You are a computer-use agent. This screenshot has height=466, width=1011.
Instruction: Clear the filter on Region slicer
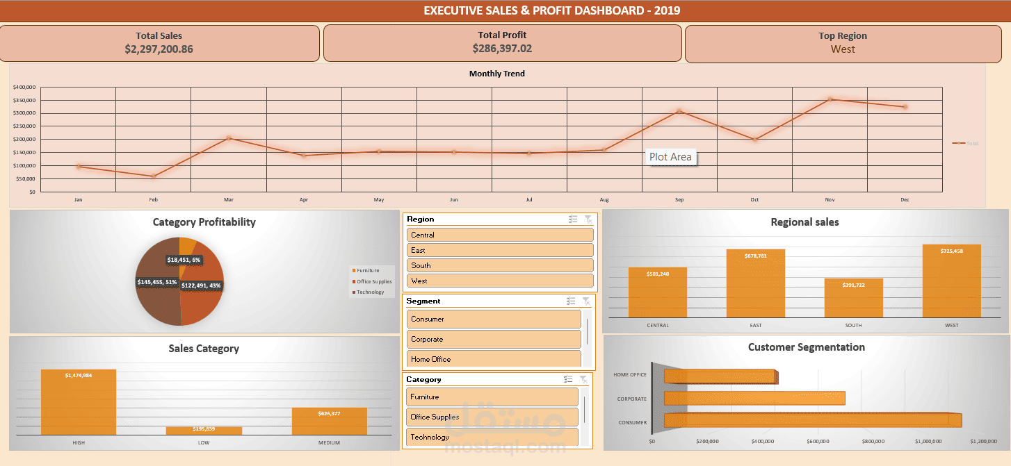[588, 219]
